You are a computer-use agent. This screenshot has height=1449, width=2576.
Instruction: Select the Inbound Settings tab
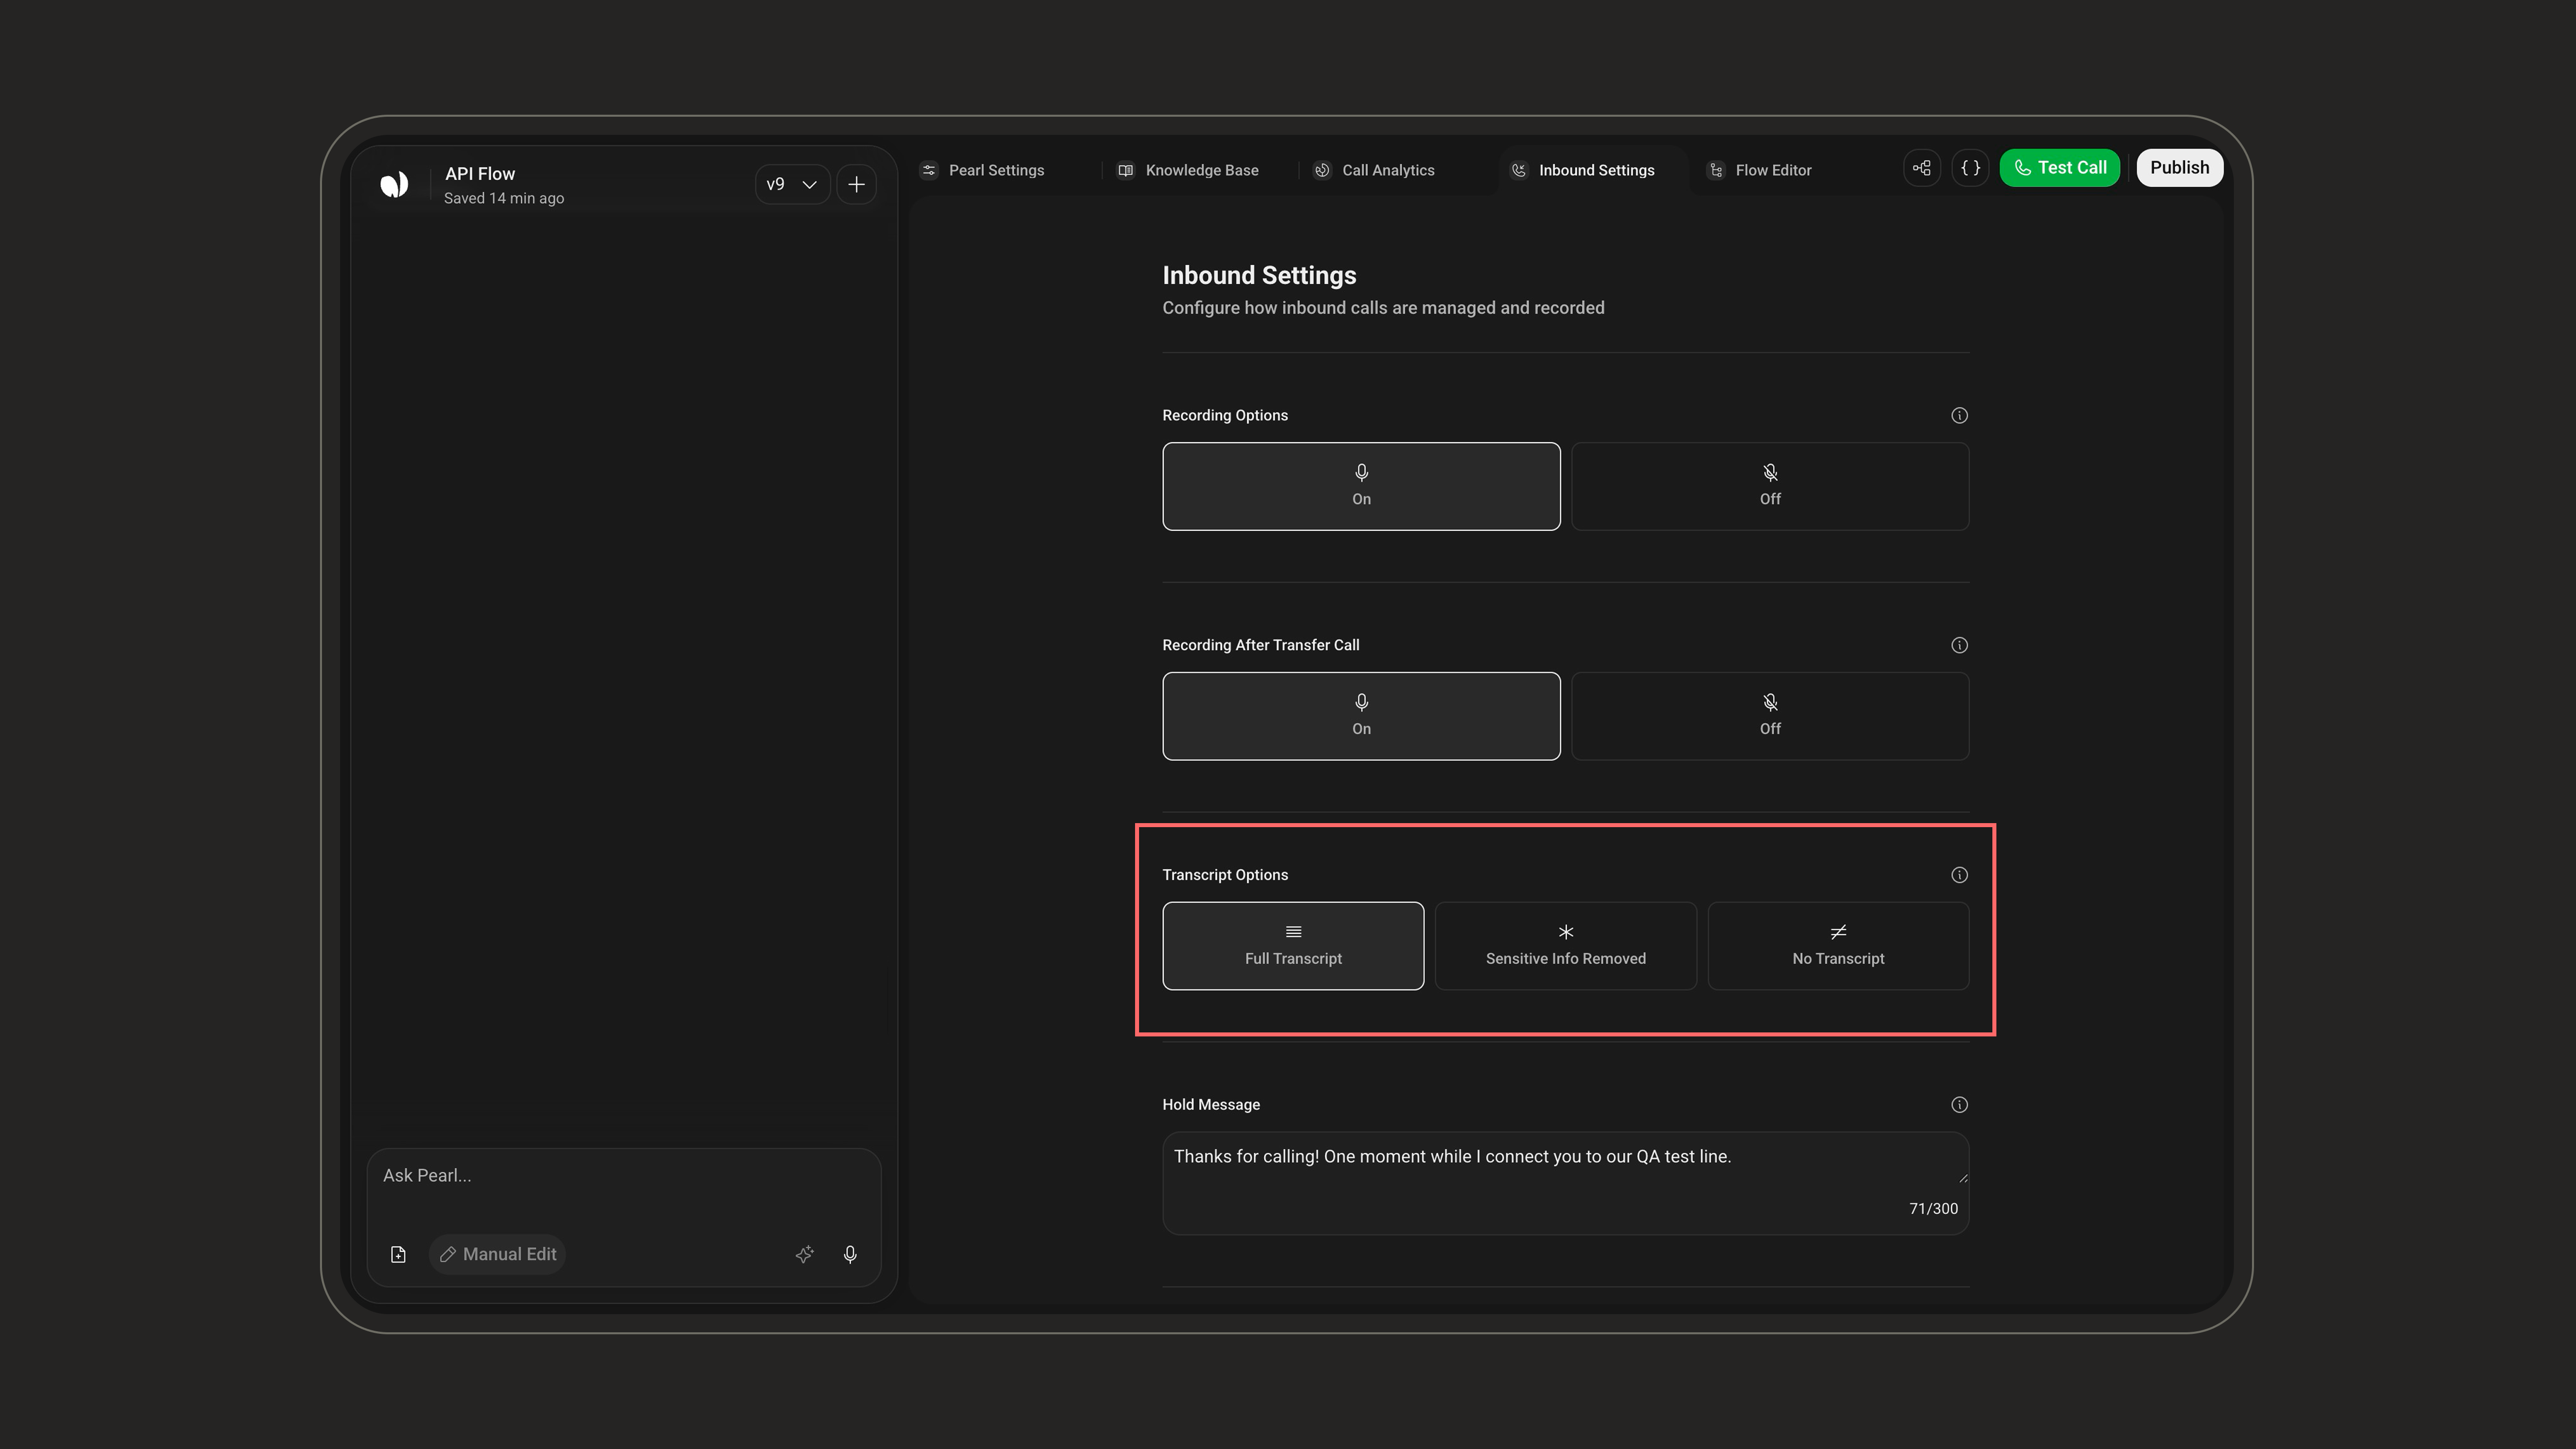coord(1583,170)
